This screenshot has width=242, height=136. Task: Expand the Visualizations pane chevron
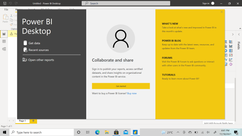coord(233,34)
